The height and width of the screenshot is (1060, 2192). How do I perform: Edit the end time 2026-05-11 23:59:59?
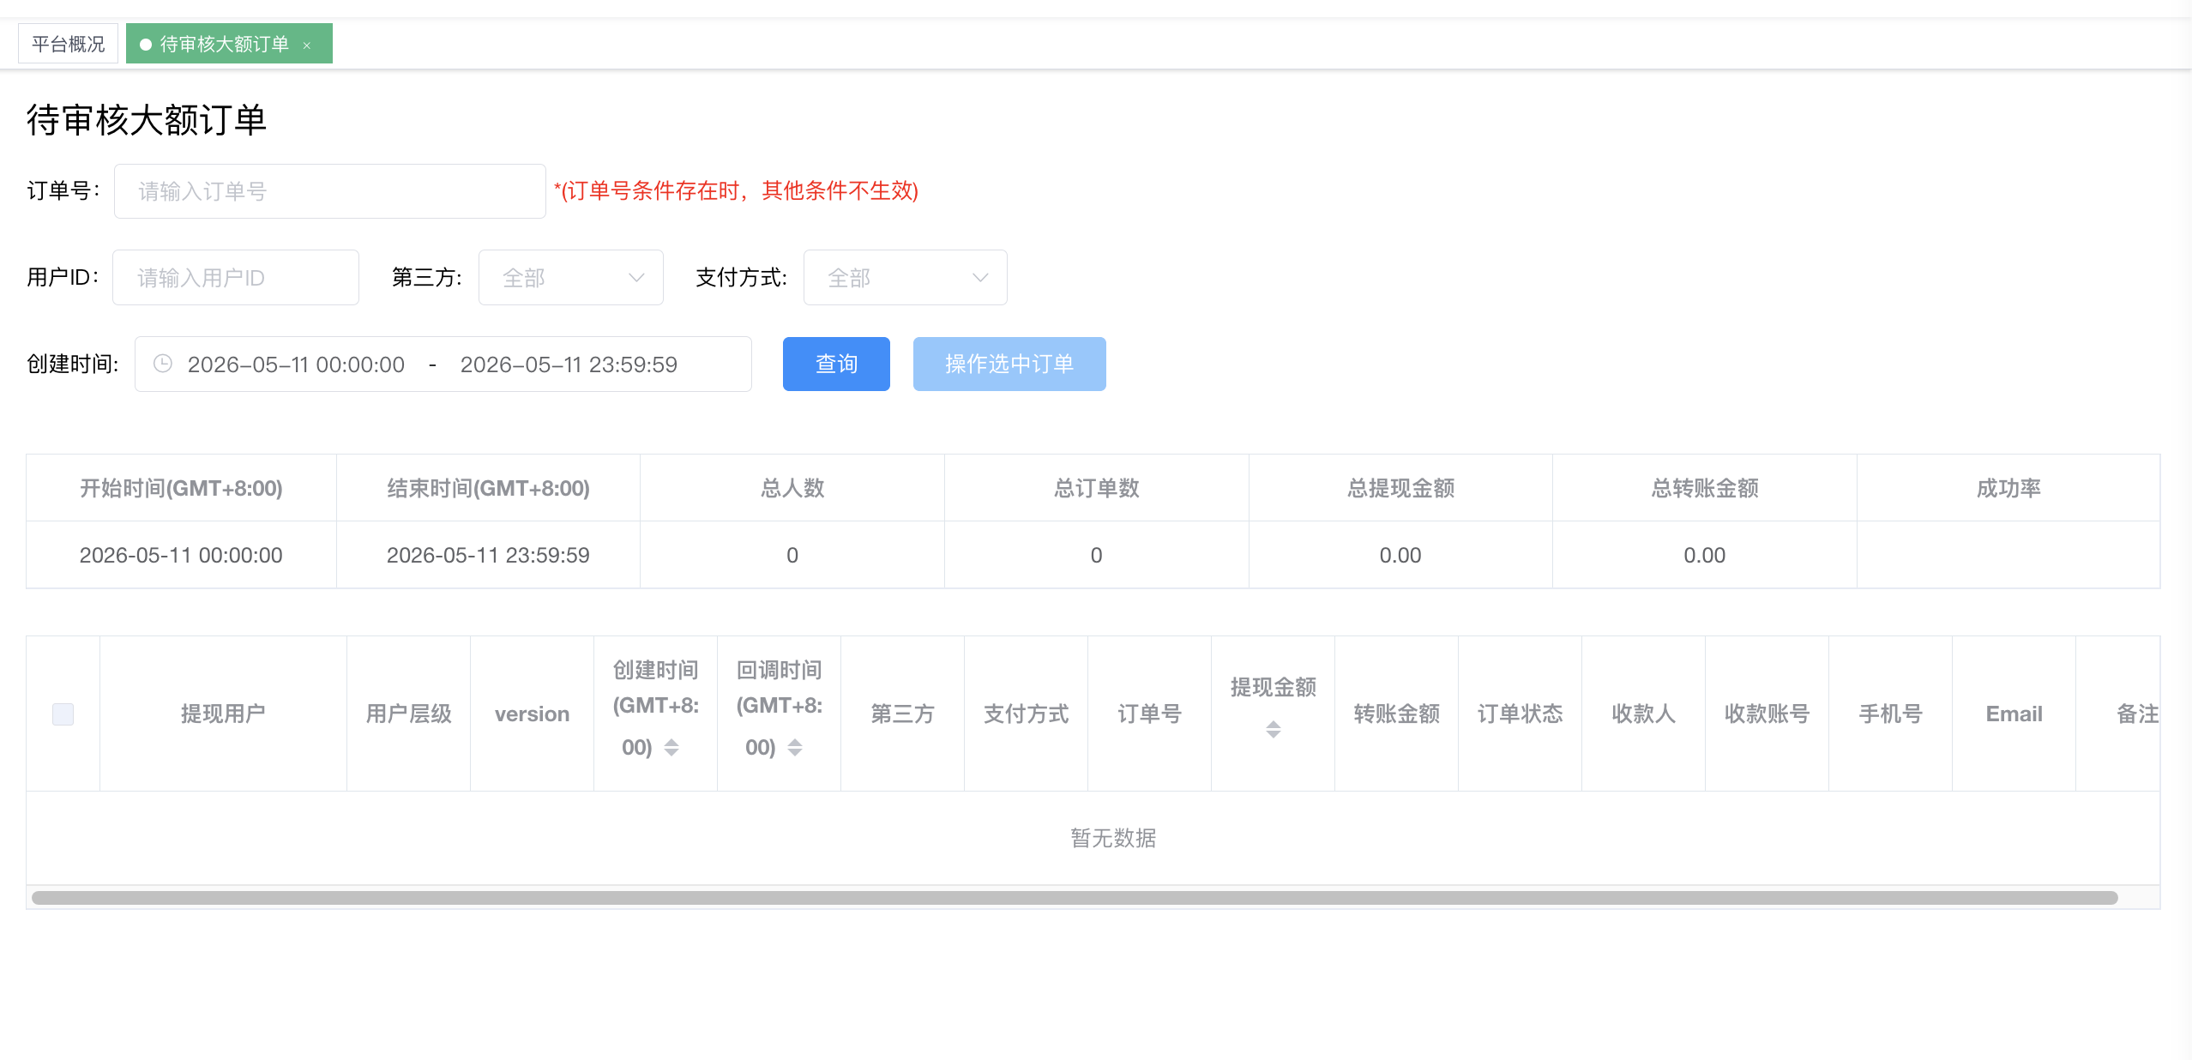569,364
